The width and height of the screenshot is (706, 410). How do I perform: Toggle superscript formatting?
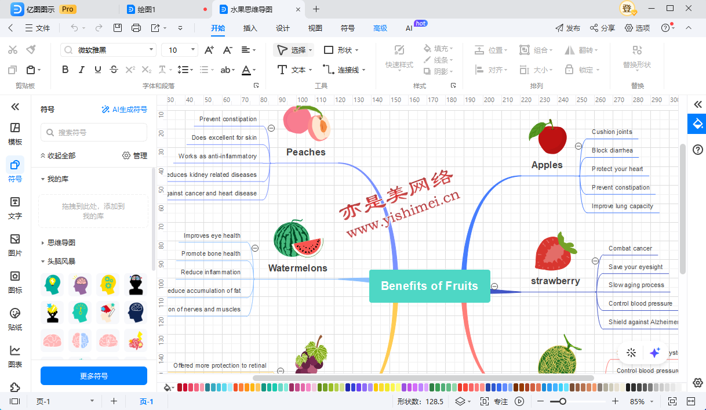(x=130, y=70)
